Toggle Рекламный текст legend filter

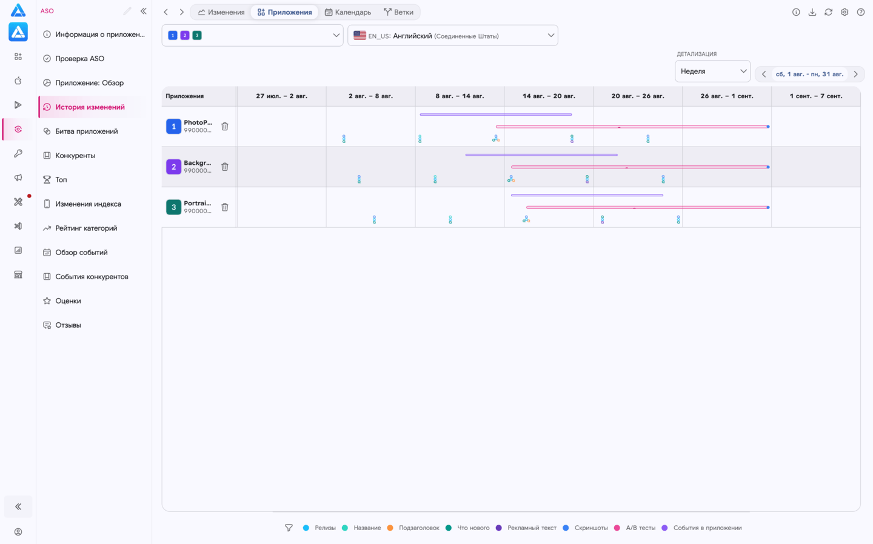526,528
